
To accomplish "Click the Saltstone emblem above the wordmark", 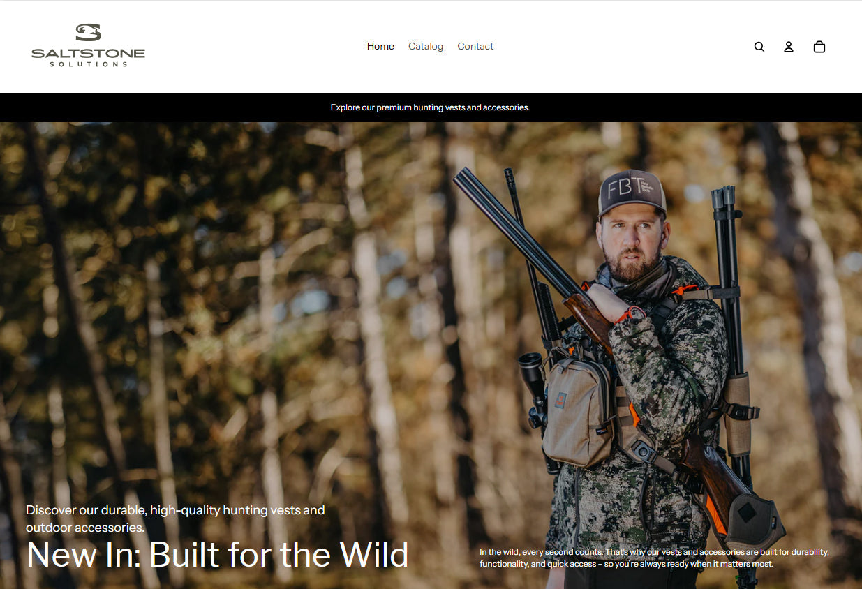I will point(89,32).
